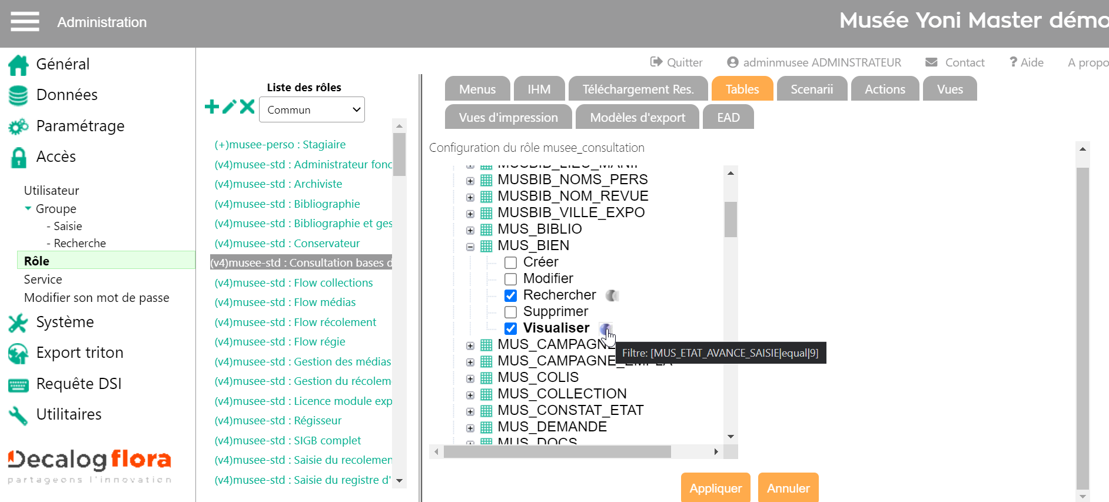1109x502 pixels.
Task: Open the Commun roles dropdown
Action: click(311, 110)
